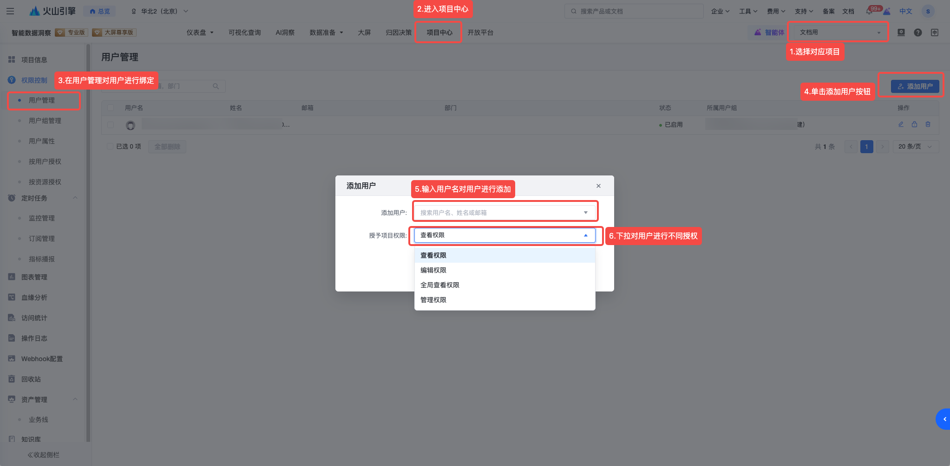This screenshot has width=950, height=466.
Task: Open the project selector 文档用
Action: point(839,32)
